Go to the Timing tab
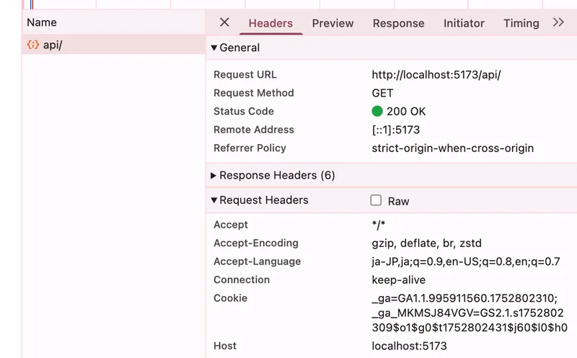The image size is (577, 358). (x=521, y=23)
